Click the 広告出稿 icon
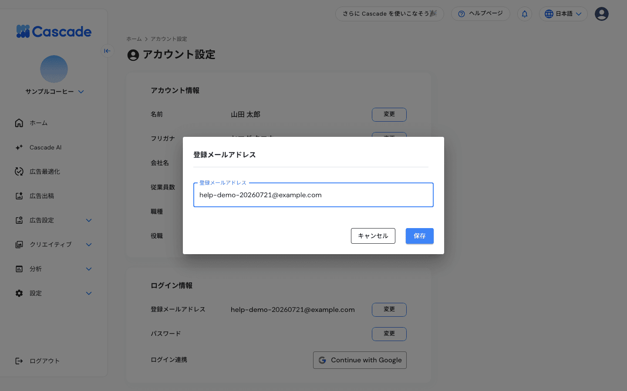This screenshot has width=627, height=391. click(x=19, y=196)
